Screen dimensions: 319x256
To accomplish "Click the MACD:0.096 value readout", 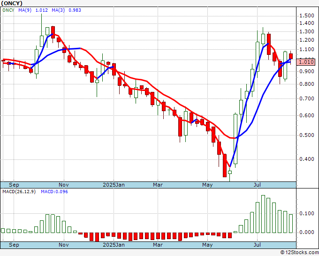I will pyautogui.click(x=54, y=192).
